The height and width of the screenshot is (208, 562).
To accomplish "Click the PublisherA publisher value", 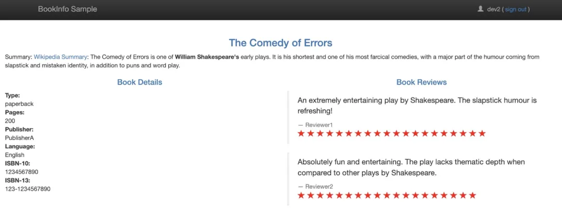I will pos(19,138).
